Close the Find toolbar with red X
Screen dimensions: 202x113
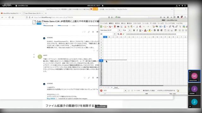101,91
